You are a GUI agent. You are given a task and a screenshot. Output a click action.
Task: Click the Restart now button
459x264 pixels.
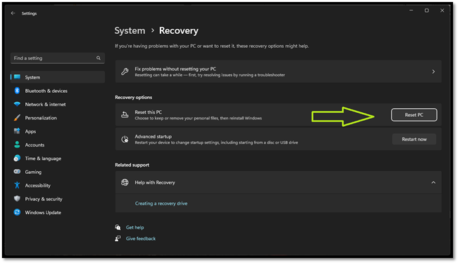(414, 139)
